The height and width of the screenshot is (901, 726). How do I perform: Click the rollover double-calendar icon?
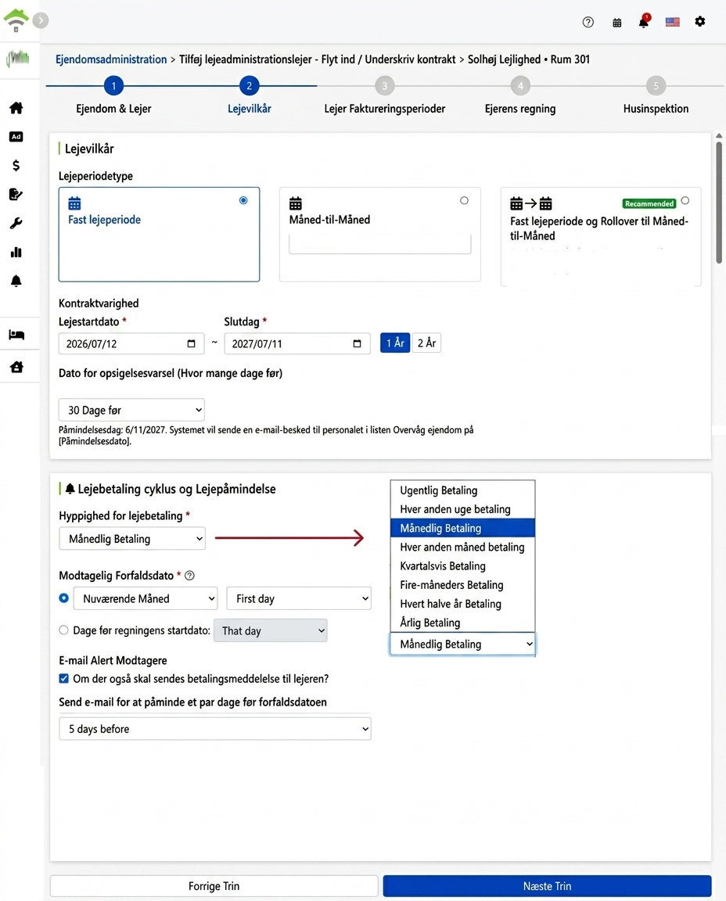point(530,203)
